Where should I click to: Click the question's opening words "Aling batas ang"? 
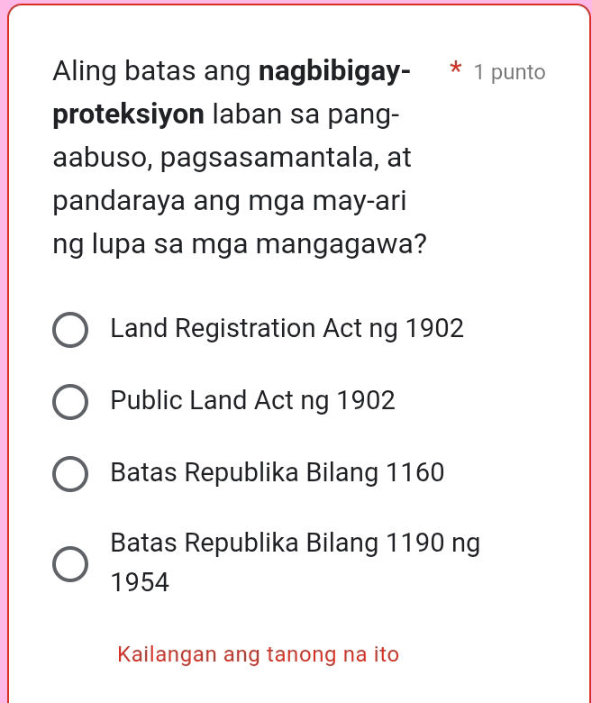[152, 71]
